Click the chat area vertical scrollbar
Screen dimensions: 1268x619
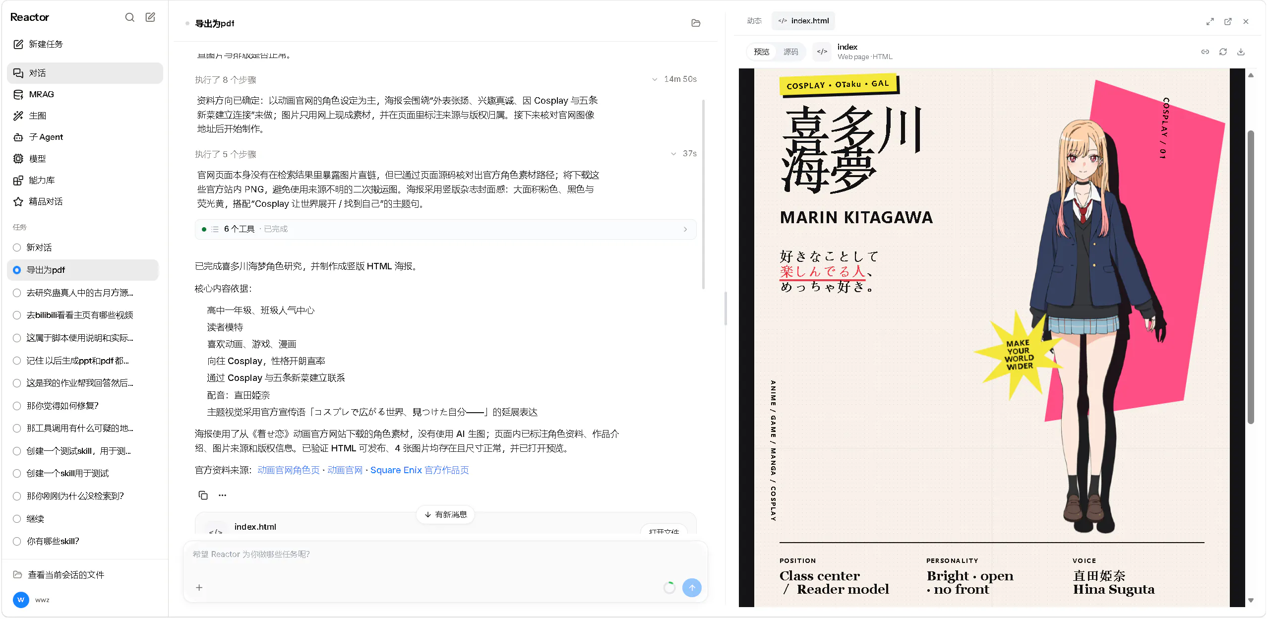click(703, 194)
